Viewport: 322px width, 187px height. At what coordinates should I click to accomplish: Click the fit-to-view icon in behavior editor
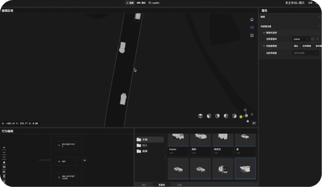(x=4, y=157)
